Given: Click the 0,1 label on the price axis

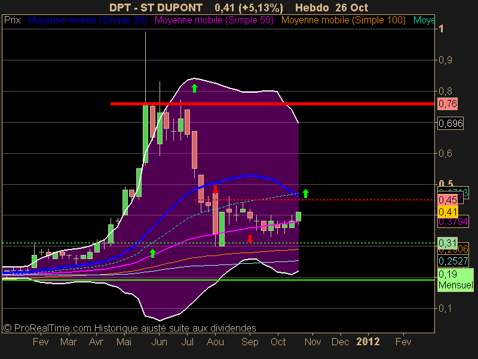Looking at the screenshot, I should click(x=445, y=308).
